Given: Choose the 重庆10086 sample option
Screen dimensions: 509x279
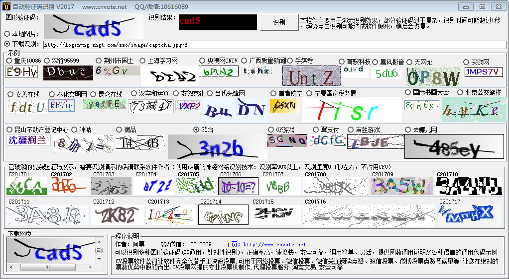Looking at the screenshot, I should click(9, 61).
